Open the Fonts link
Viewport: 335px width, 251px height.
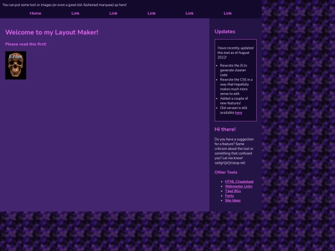(x=230, y=196)
